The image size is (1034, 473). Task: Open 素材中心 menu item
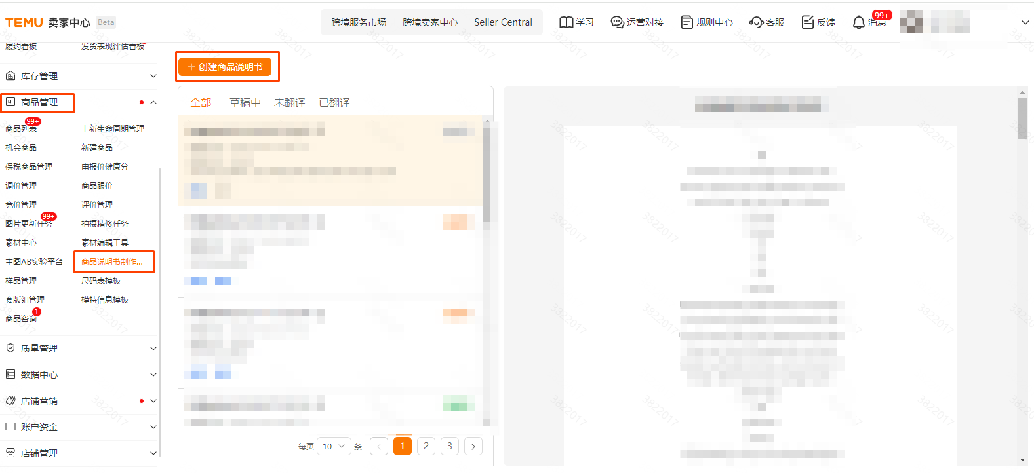point(21,243)
